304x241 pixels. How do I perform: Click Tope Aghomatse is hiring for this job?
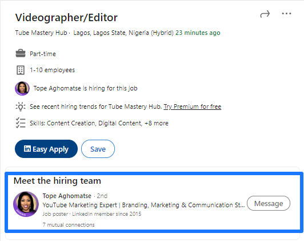pyautogui.click(x=86, y=88)
